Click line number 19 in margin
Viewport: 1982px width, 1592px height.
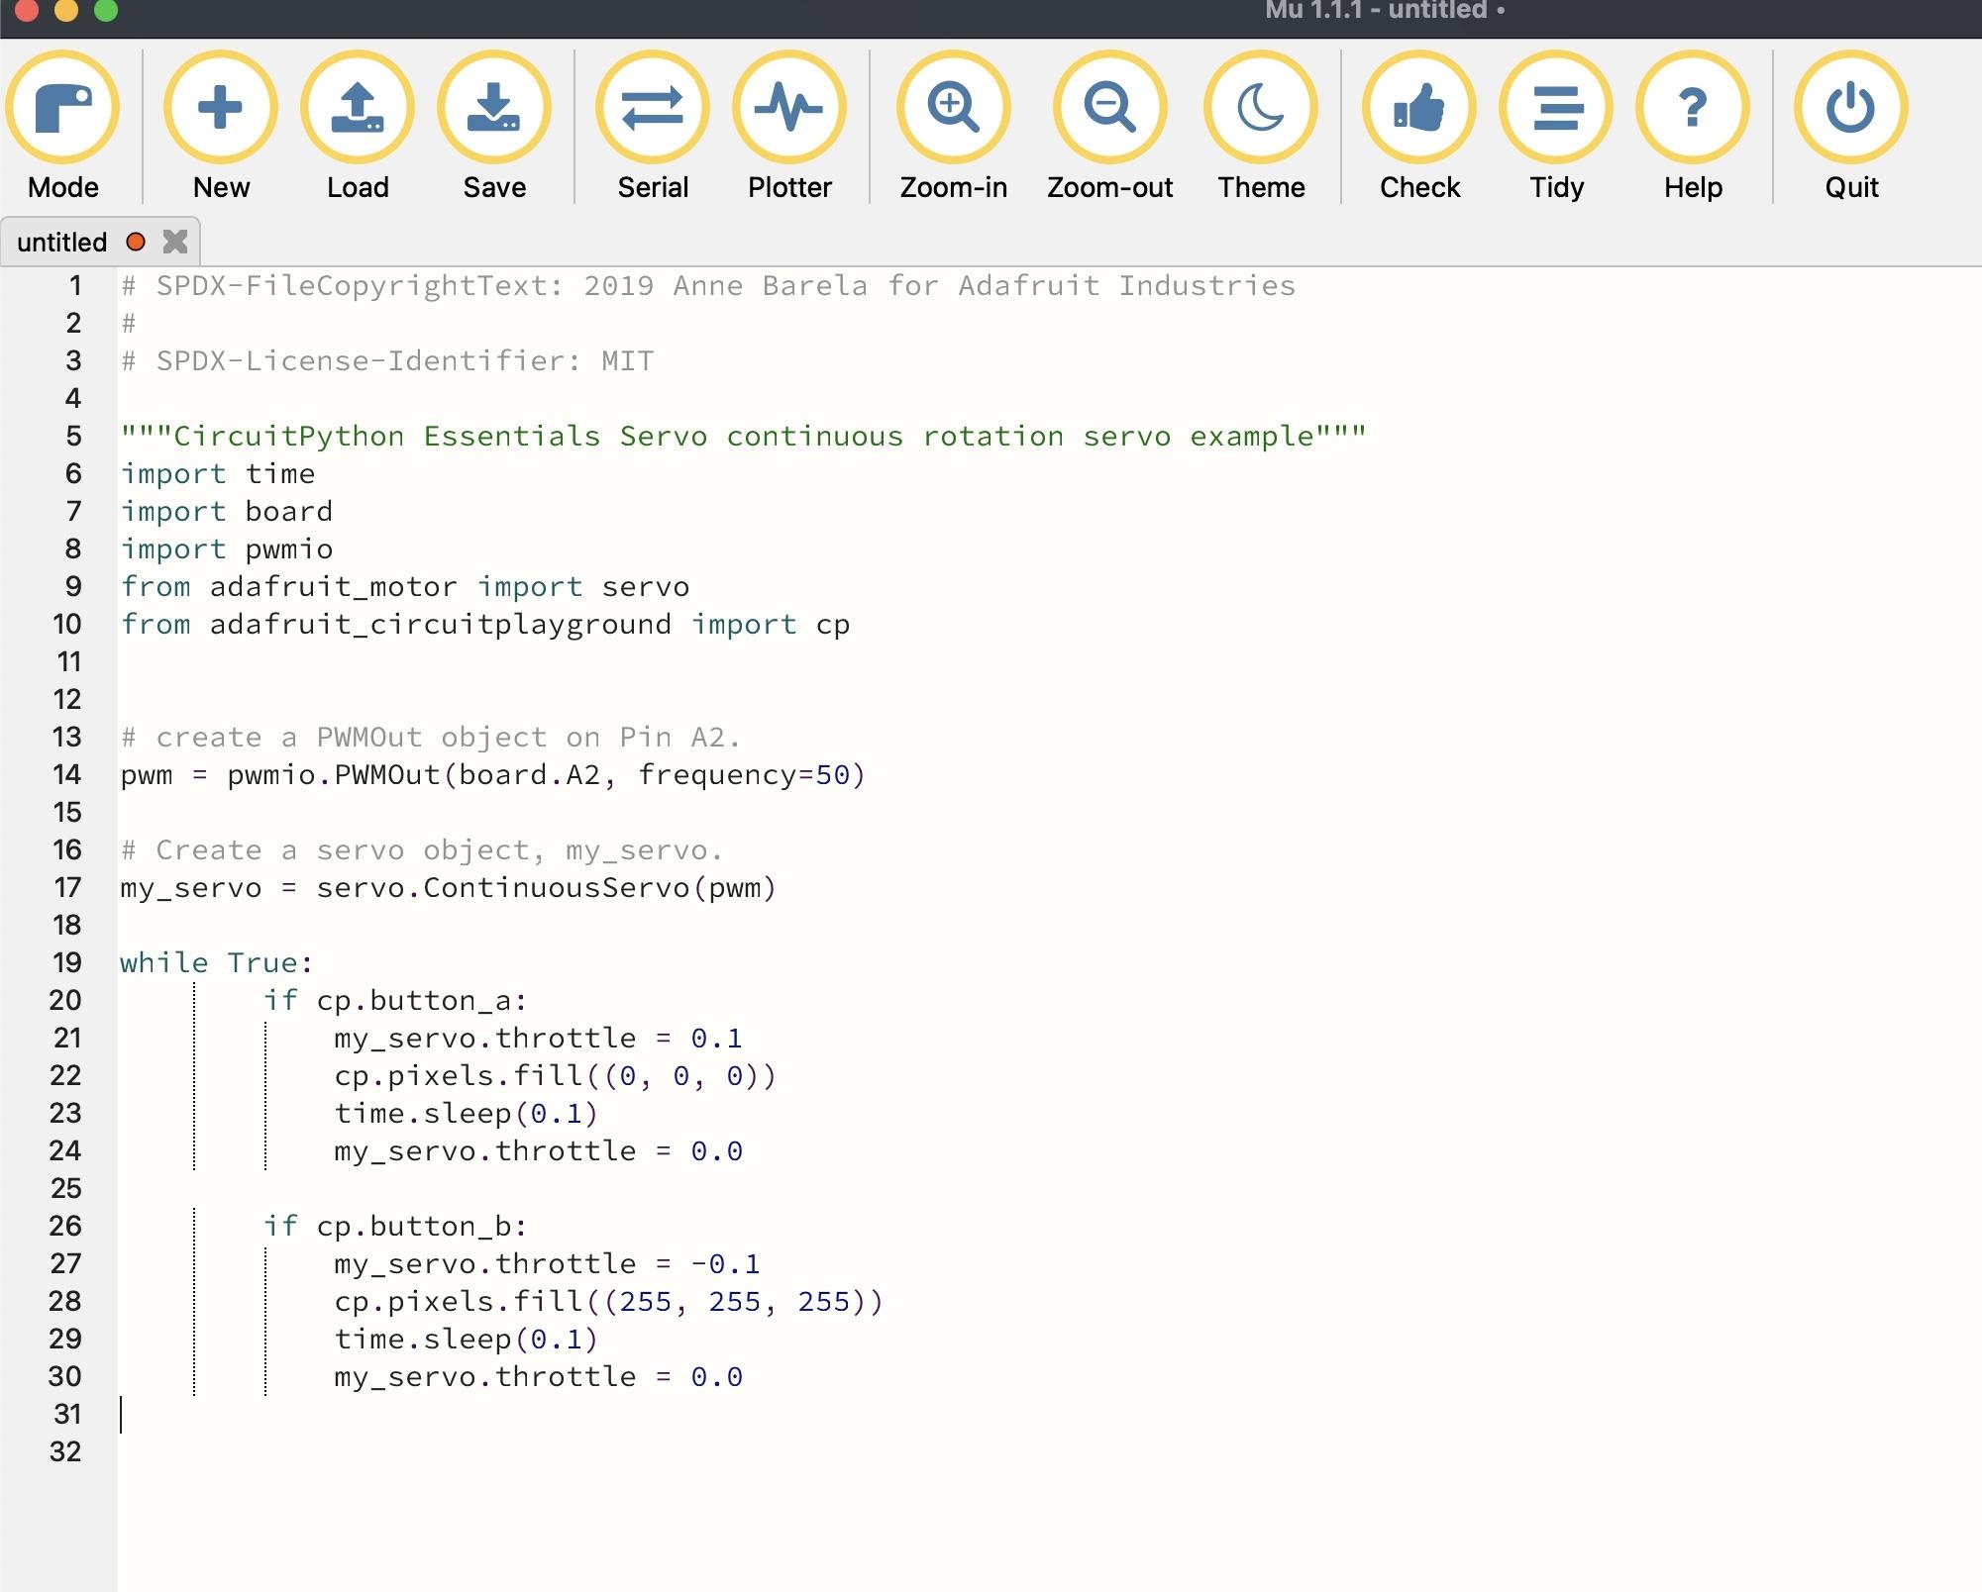tap(67, 962)
